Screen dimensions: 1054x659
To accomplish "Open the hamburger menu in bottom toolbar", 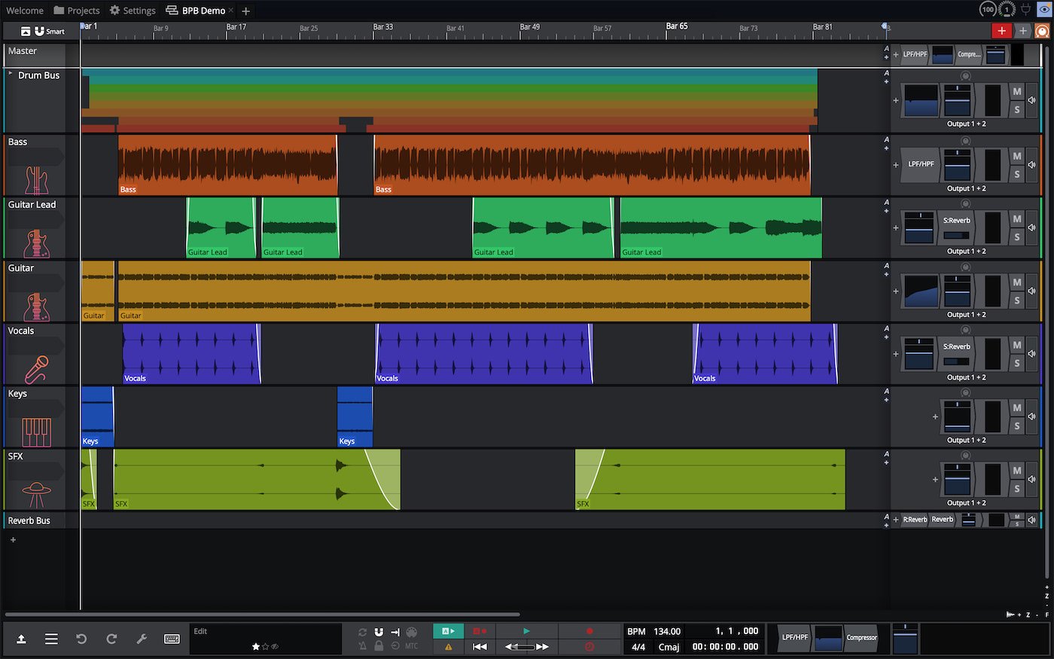I will 51,639.
